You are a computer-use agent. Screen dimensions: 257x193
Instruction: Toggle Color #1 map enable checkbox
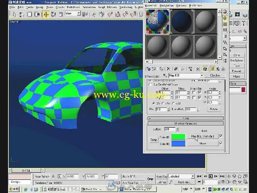[x=221, y=136]
